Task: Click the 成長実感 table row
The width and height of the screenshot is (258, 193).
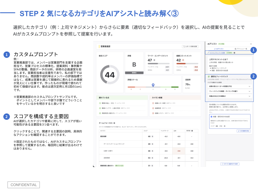Action: pos(149,158)
